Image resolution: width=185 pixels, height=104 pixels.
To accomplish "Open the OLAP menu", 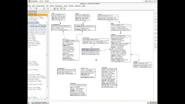I will [52, 6].
